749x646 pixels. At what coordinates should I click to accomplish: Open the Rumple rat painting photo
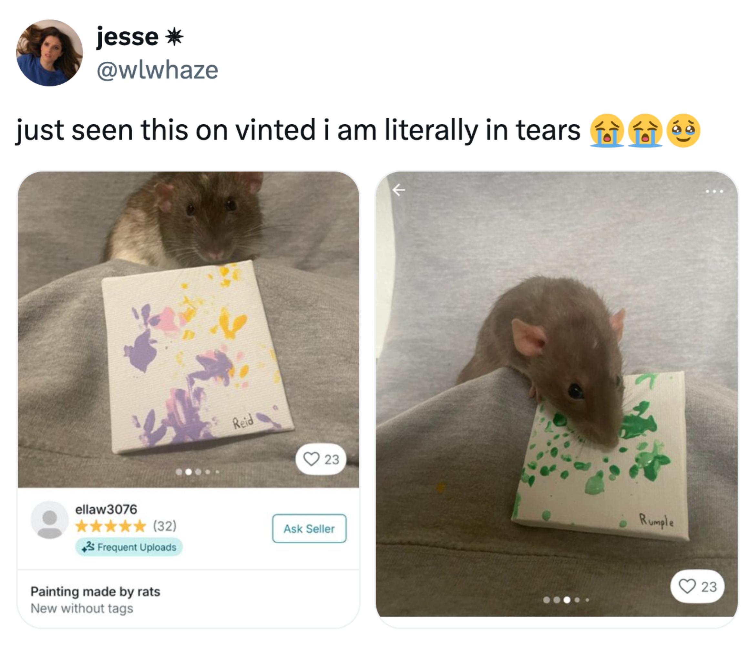coord(557,394)
